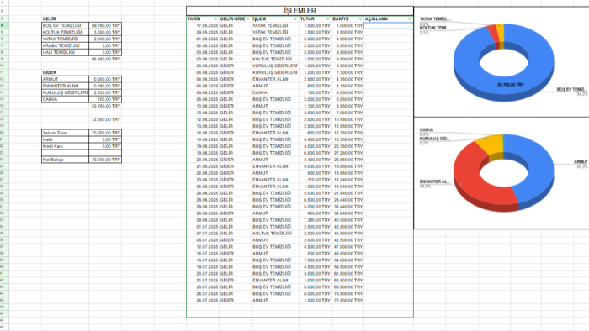Select the 10.06.2025 date cell
The width and height of the screenshot is (589, 331).
[203, 106]
